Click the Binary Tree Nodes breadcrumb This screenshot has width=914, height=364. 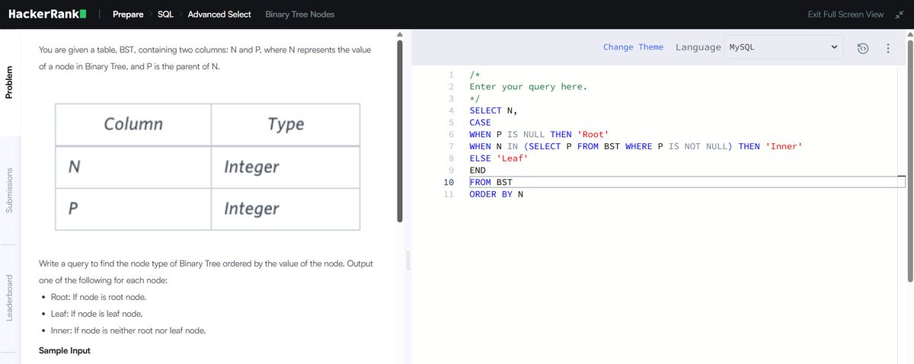(300, 14)
